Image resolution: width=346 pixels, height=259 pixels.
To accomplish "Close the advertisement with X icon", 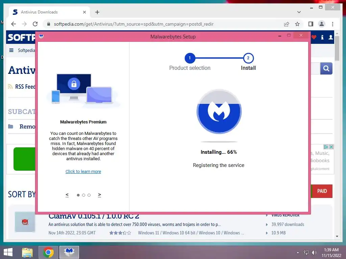I will [331, 147].
